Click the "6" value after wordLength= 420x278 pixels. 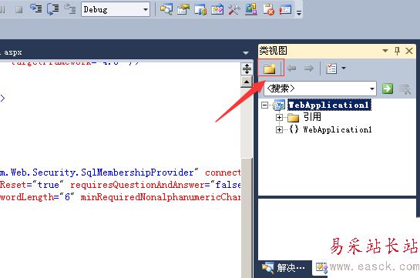(x=67, y=197)
